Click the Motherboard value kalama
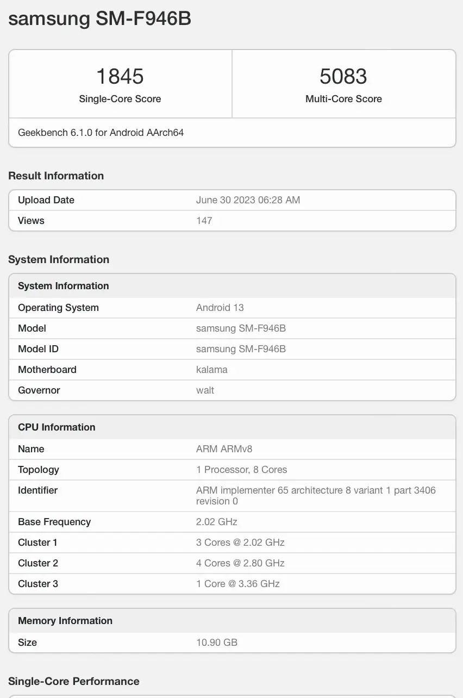The width and height of the screenshot is (463, 698). tap(212, 370)
